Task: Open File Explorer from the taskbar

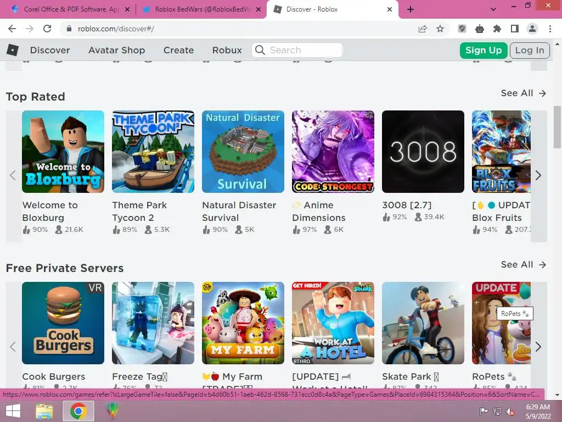Action: 44,411
